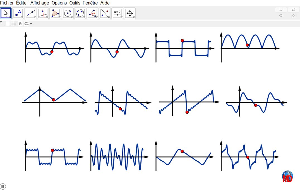Select the Reflect about Line tool
The image size is (300, 191).
click(105, 13)
